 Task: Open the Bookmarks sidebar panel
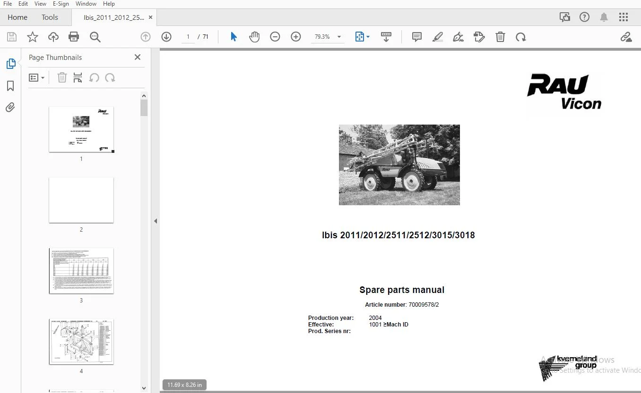click(10, 86)
